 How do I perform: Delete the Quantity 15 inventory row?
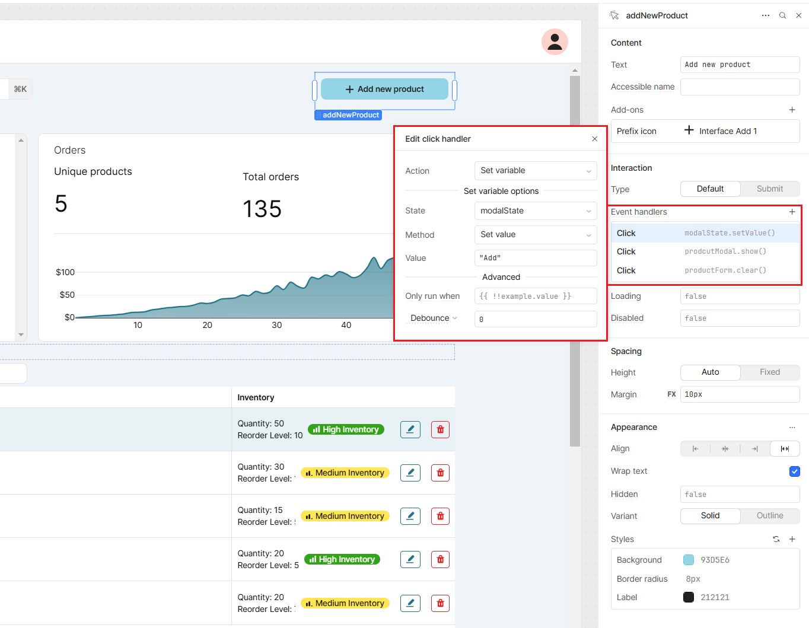440,516
